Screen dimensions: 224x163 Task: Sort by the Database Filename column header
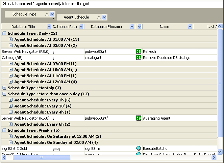tap(106, 27)
